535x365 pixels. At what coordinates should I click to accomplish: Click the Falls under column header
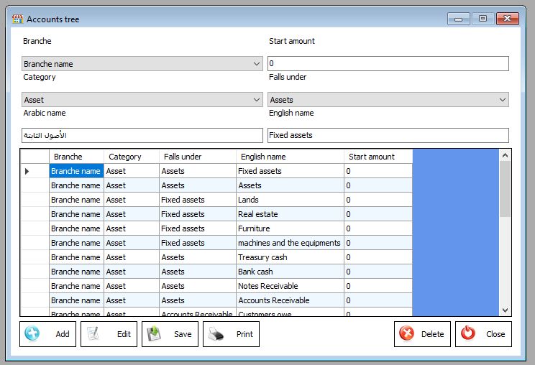coord(198,157)
